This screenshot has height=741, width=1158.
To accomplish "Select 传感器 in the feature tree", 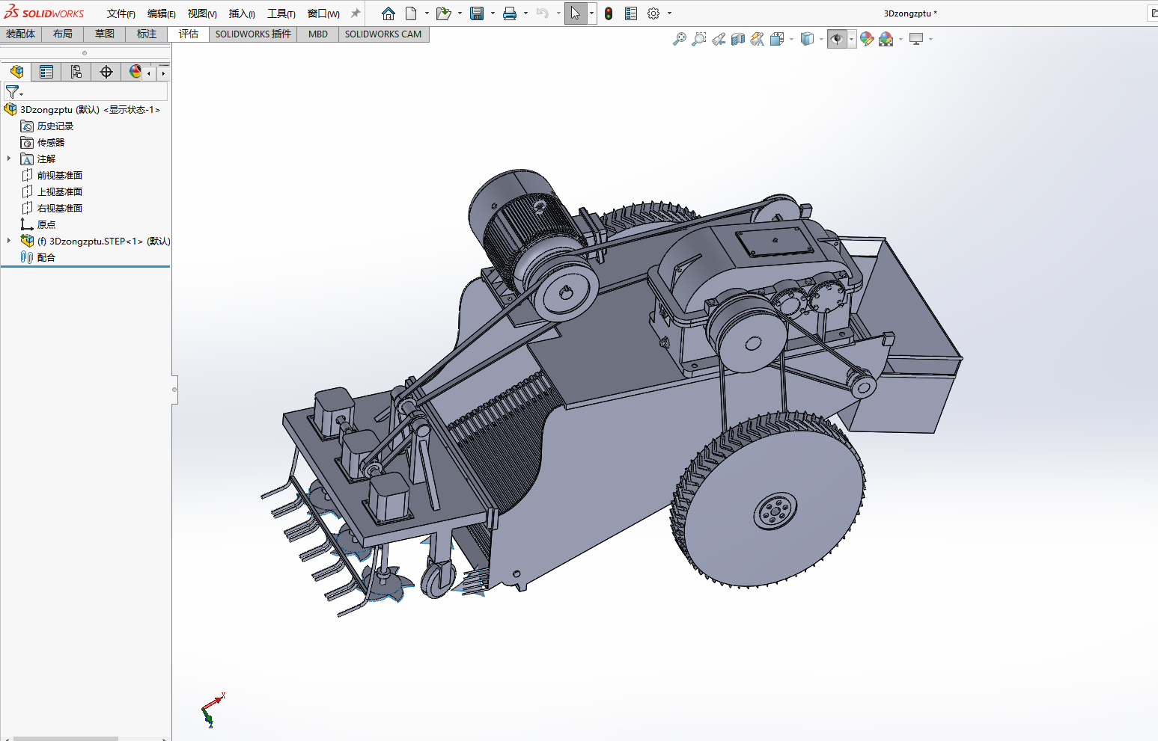I will (x=51, y=142).
